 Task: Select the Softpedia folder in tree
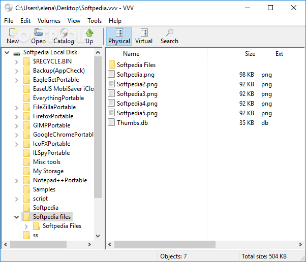click(x=46, y=208)
